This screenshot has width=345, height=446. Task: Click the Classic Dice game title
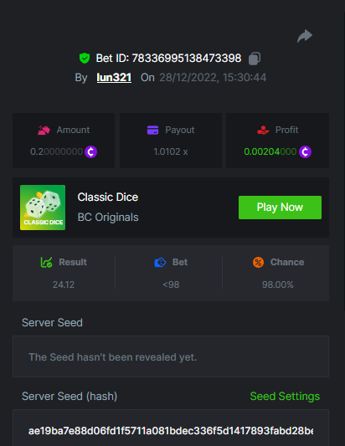pyautogui.click(x=108, y=197)
